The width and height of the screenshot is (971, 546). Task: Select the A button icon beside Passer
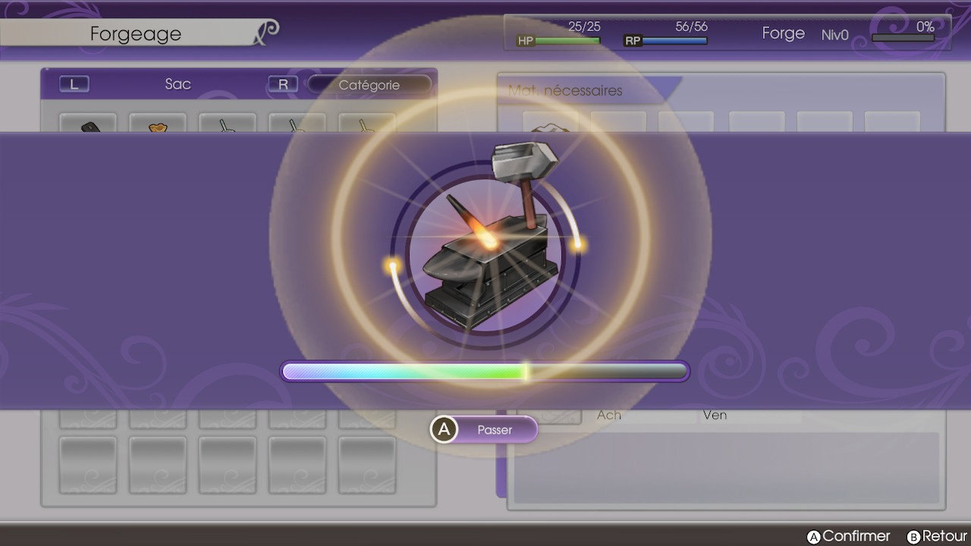click(444, 430)
